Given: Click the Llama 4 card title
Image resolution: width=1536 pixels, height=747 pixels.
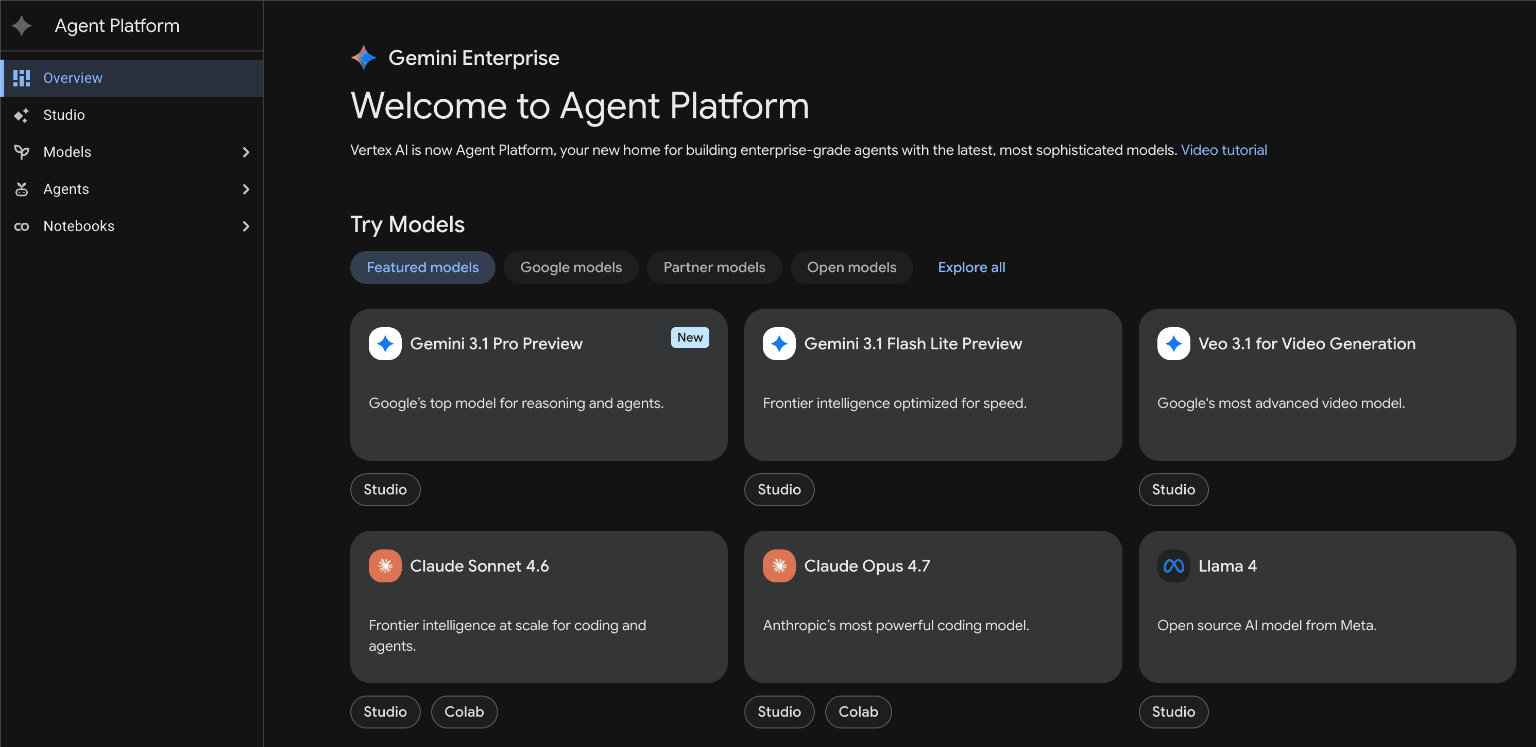Looking at the screenshot, I should click(1227, 566).
